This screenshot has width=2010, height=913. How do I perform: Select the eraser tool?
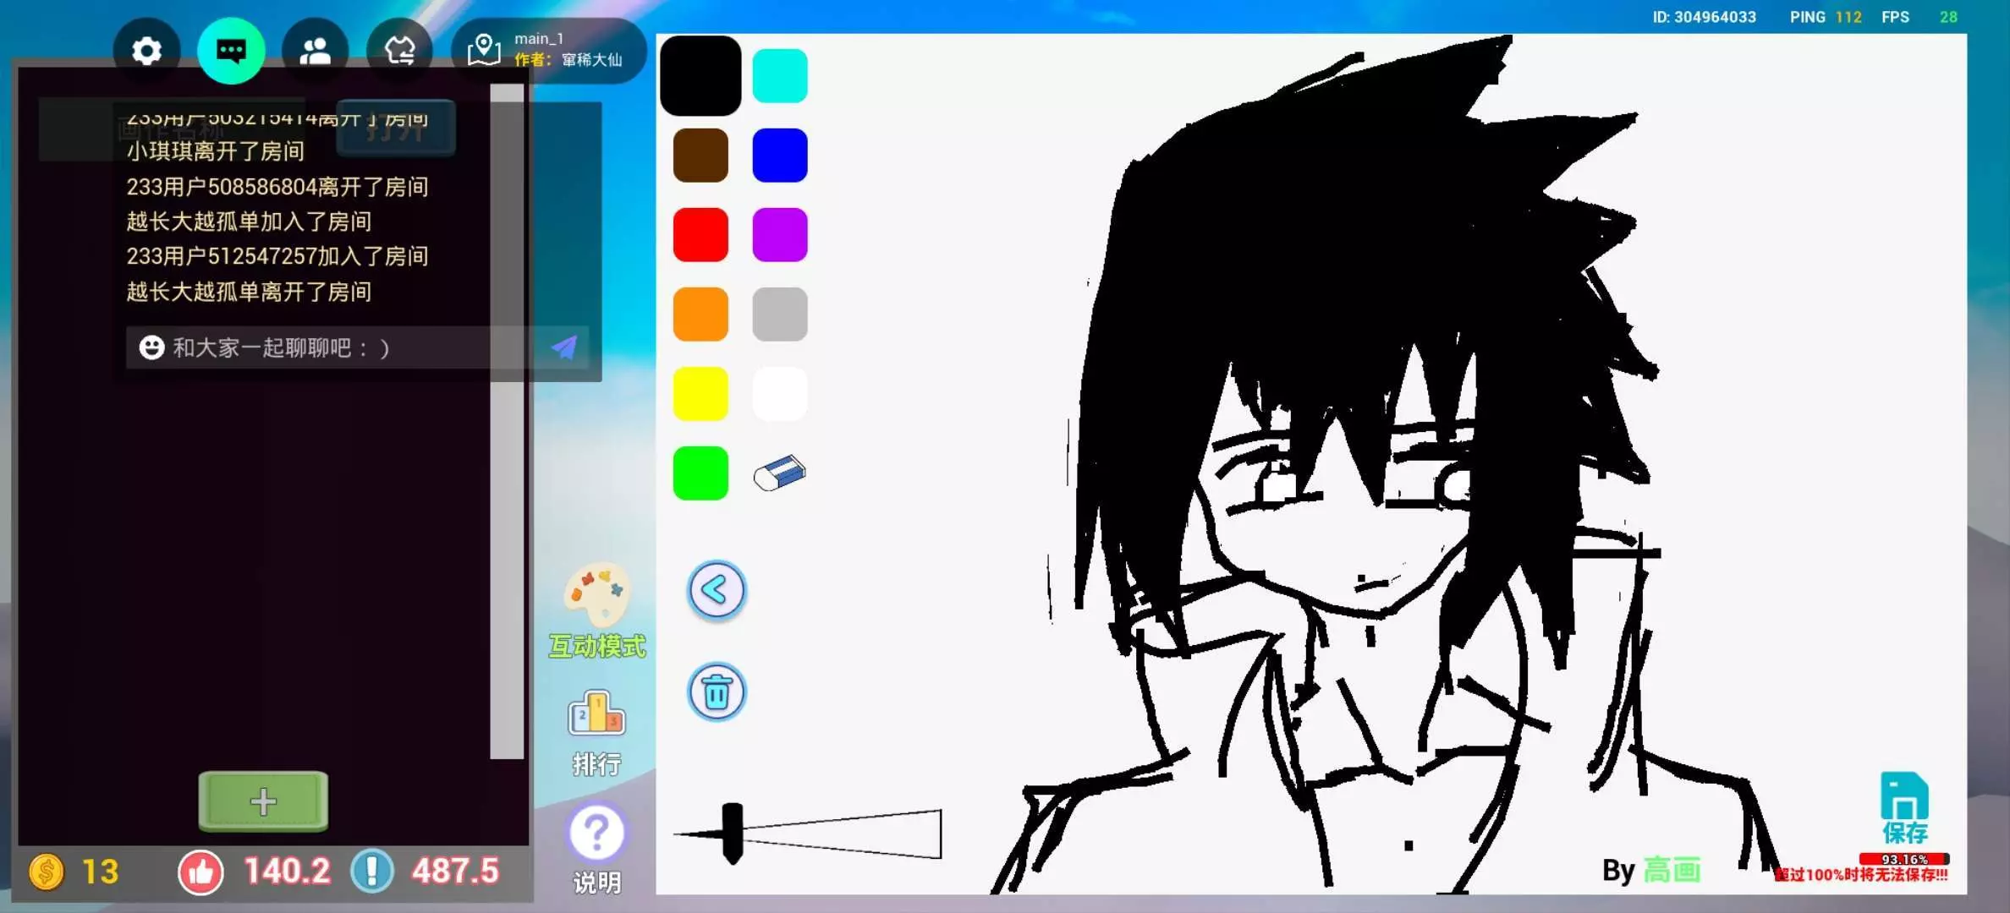tap(779, 473)
